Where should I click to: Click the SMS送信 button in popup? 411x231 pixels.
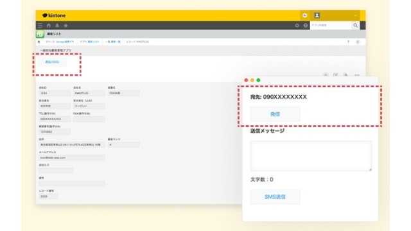click(275, 197)
